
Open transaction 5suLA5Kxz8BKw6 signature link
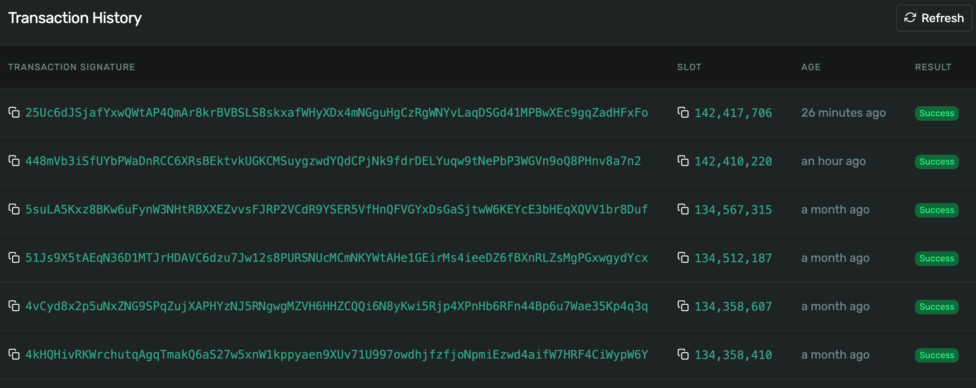click(x=336, y=209)
